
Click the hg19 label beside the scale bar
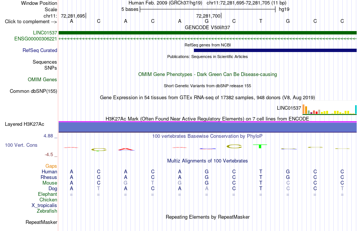[x=284, y=9]
